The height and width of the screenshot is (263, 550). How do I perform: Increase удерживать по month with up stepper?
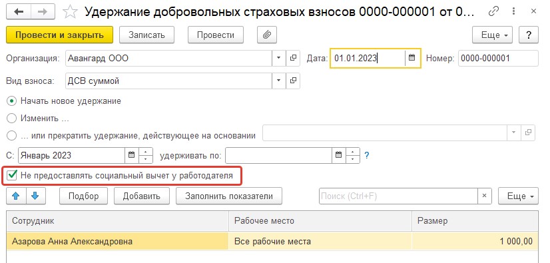tap(353, 152)
